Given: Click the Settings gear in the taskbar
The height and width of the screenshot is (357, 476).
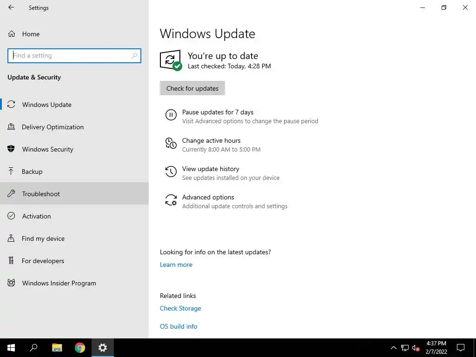Looking at the screenshot, I should (x=103, y=348).
